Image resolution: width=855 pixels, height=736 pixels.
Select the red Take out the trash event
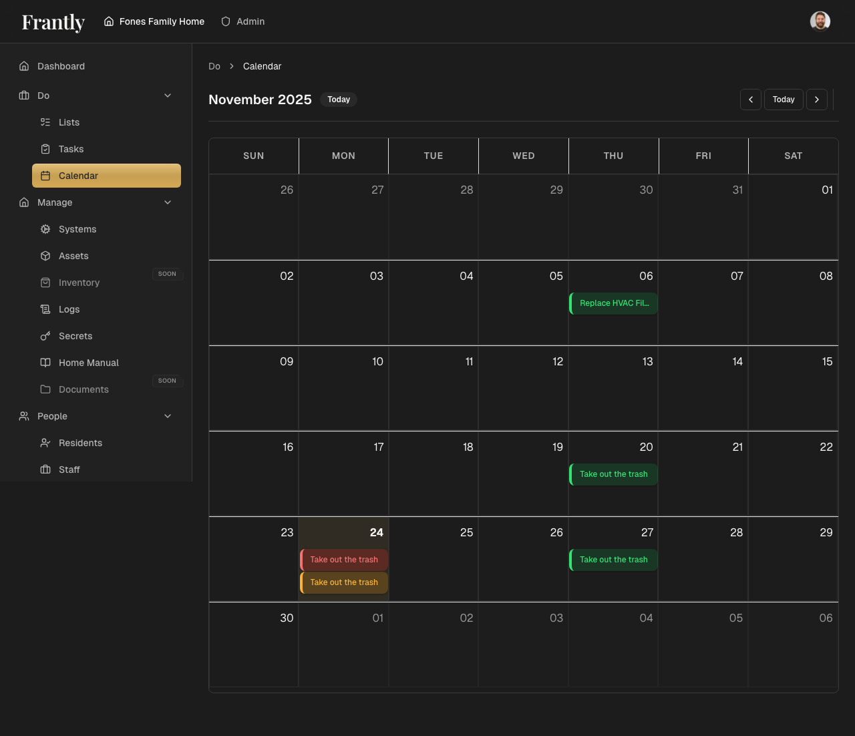343,560
